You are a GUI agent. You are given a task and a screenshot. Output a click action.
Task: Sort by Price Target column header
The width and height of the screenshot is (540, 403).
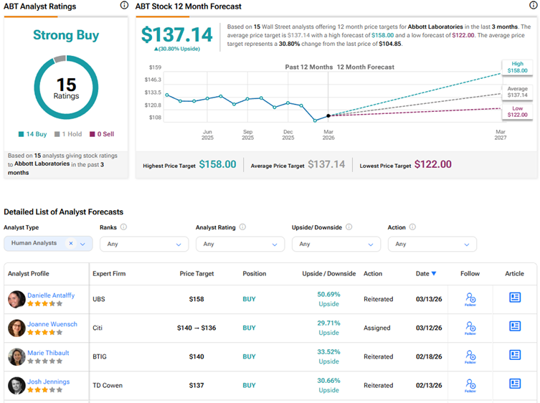[196, 274]
